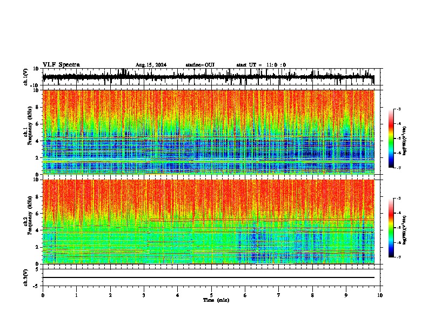Screen dimensions: 428x331
Task: Click the time axis tick label "1"
Action: (76, 295)
